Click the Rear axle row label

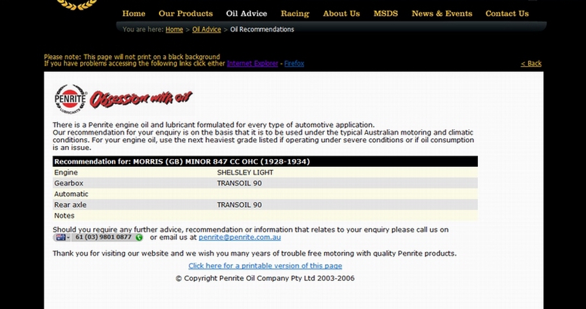70,205
